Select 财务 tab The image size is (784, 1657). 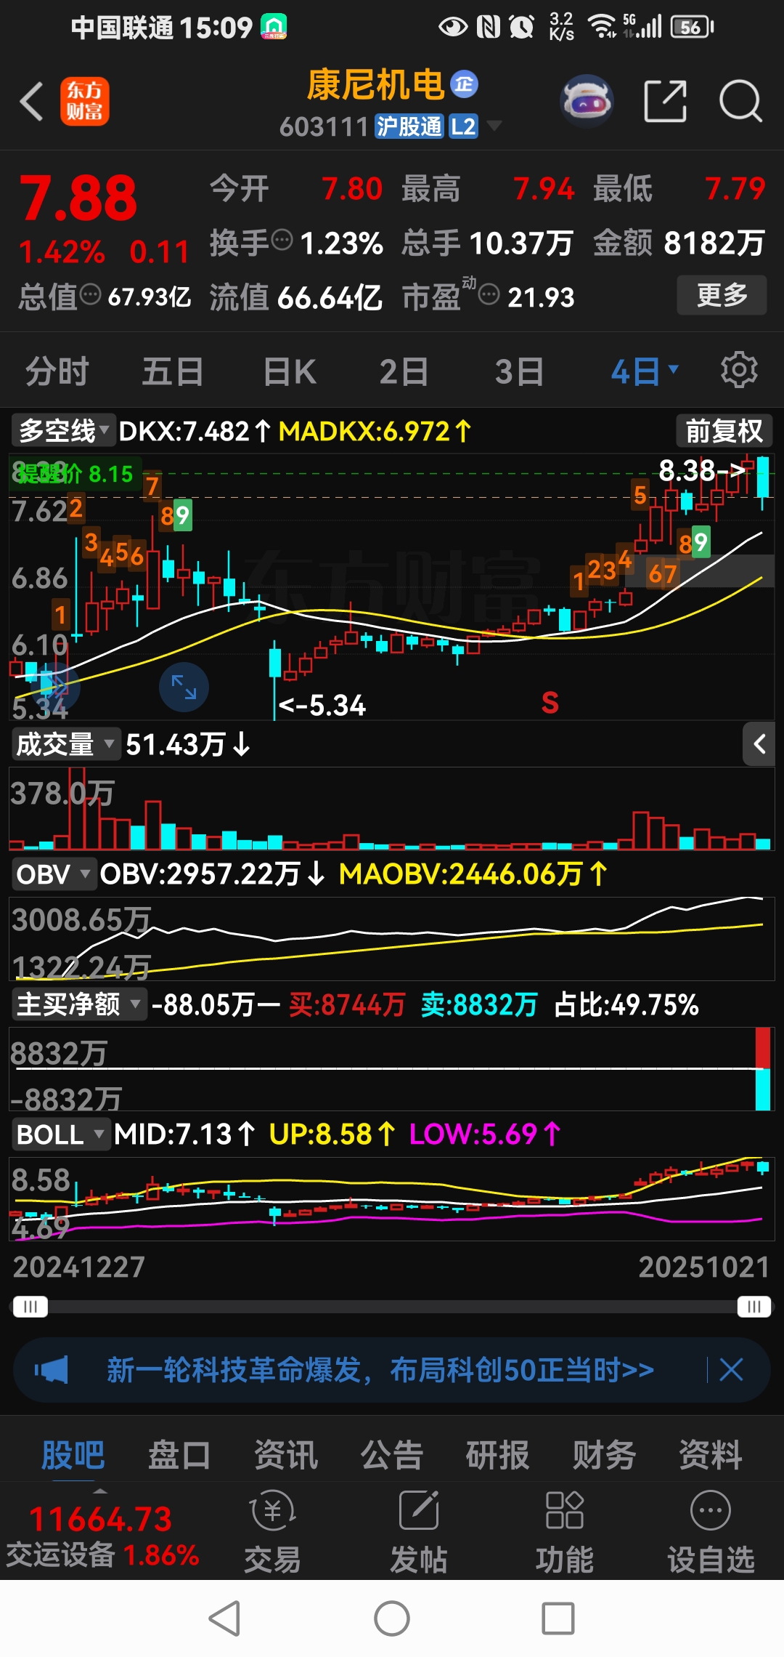(604, 1454)
